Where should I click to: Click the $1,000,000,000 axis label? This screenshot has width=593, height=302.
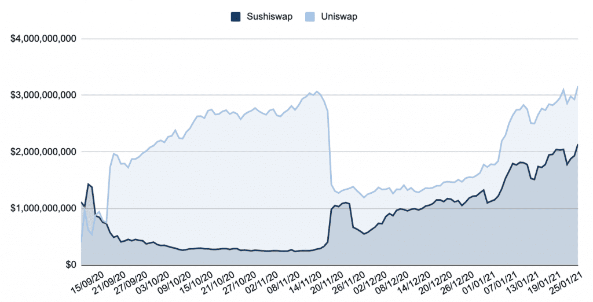(x=43, y=208)
